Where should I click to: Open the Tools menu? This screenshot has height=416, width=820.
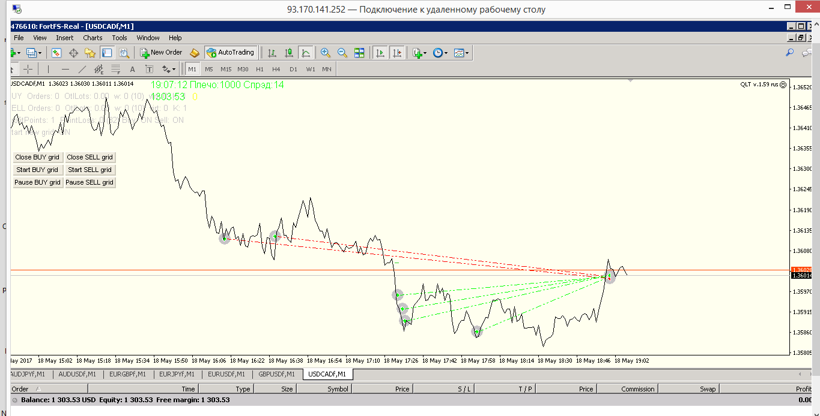point(120,38)
